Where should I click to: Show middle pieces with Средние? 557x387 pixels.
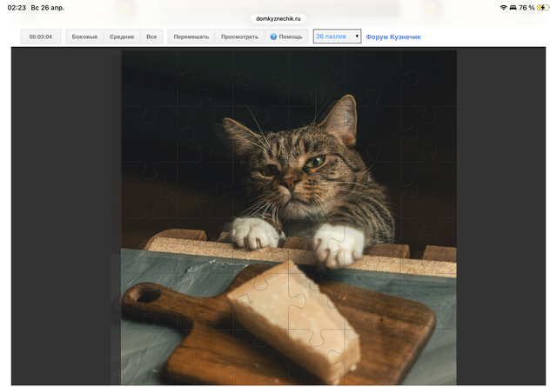(x=122, y=37)
